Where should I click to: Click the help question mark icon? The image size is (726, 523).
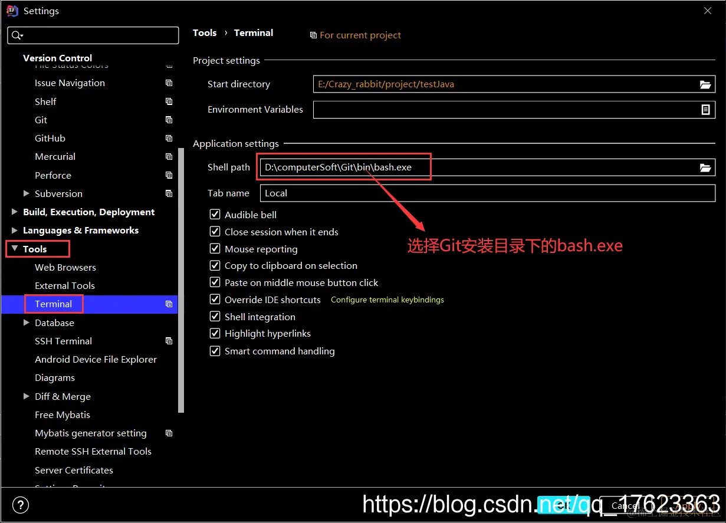[21, 505]
